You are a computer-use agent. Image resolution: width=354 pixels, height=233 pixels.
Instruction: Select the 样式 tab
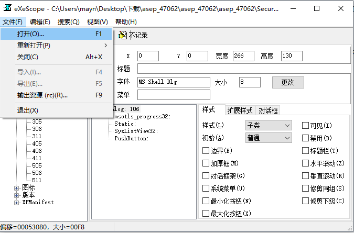(x=209, y=110)
